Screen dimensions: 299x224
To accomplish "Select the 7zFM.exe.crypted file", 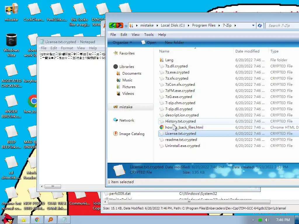I will [180, 90].
